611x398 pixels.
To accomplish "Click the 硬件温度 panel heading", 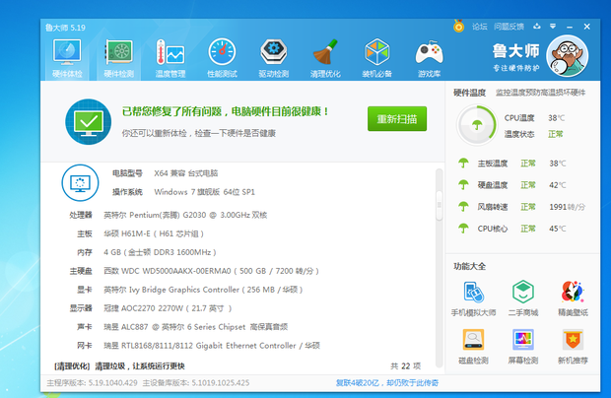I will point(469,93).
